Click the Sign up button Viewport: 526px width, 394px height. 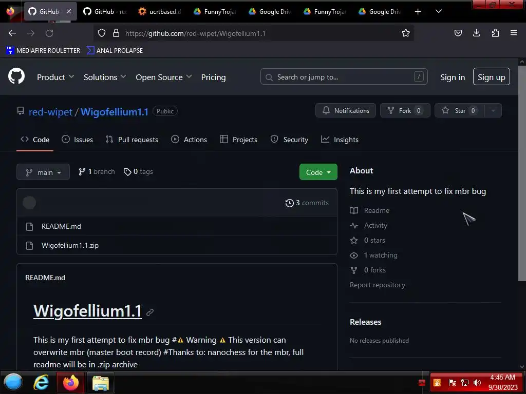click(x=492, y=77)
